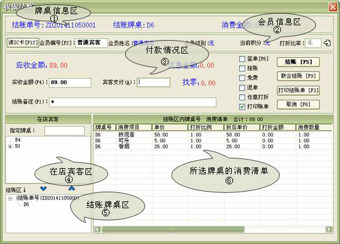Select table B4 in guest list
The width and height of the screenshot is (340, 244).
(x=18, y=140)
